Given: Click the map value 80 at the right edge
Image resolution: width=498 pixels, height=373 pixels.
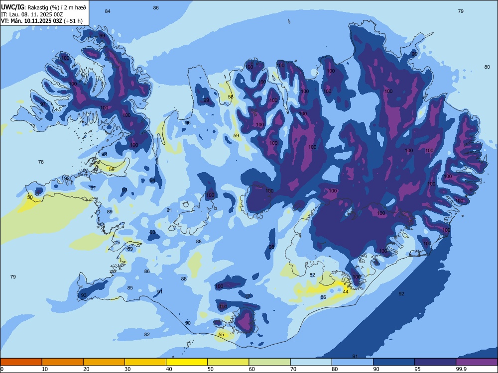Looking at the screenshot, I should pos(487,67).
